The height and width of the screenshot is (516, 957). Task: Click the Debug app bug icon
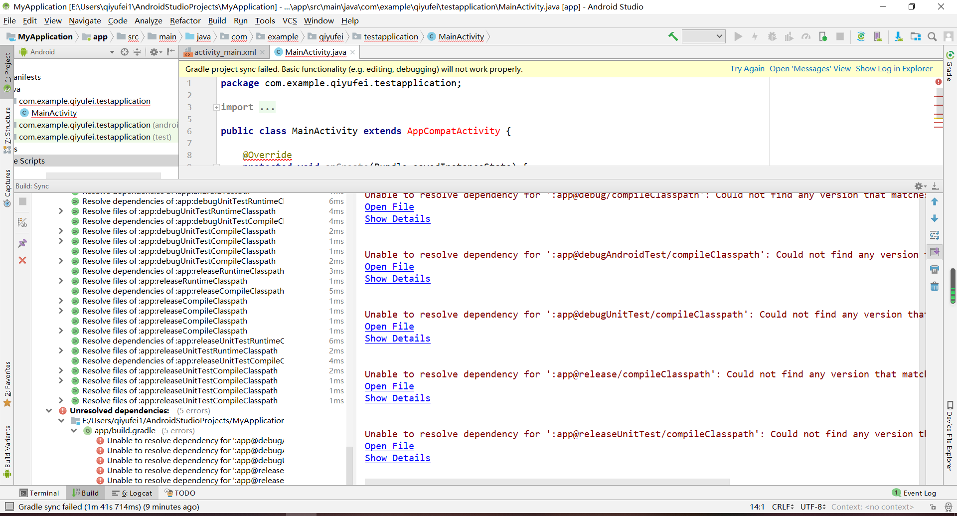click(x=772, y=36)
